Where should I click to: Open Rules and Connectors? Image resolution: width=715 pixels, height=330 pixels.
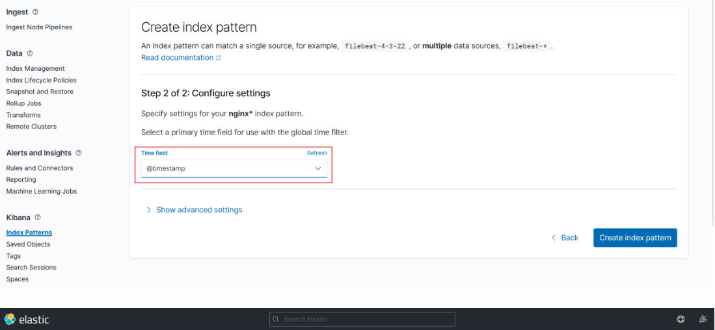pos(40,168)
